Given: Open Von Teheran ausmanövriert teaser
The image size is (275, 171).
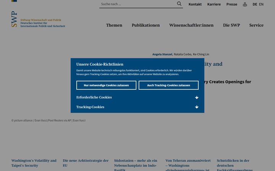Looking at the screenshot, I should (x=188, y=165).
